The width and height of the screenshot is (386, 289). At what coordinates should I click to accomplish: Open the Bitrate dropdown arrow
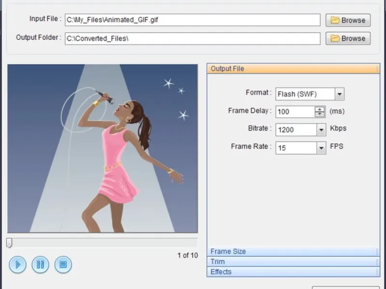click(321, 130)
